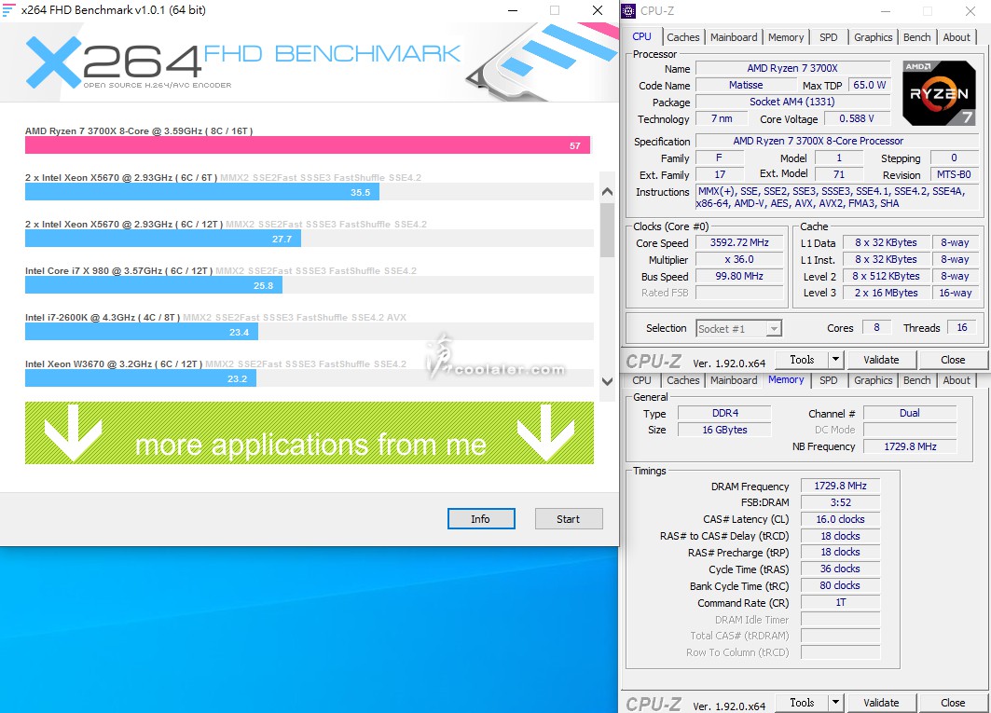Click Tools in the CPU-Z memory window

pos(802,702)
